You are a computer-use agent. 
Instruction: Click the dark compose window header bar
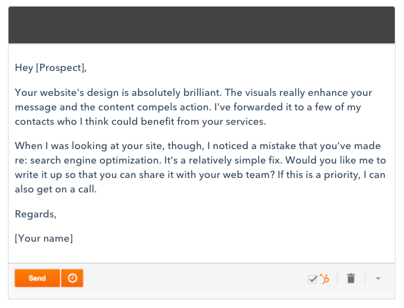[202, 25]
